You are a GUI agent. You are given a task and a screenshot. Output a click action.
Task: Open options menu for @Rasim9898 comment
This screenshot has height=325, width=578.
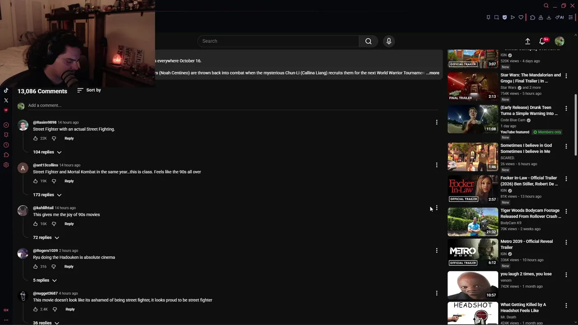coord(437,122)
